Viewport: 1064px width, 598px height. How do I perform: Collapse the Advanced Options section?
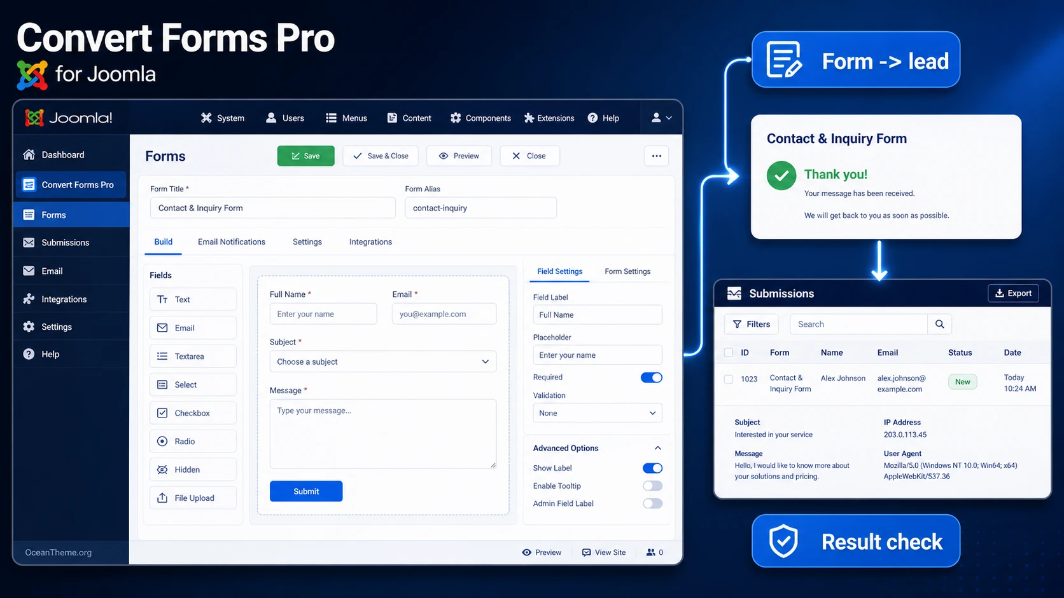(657, 448)
